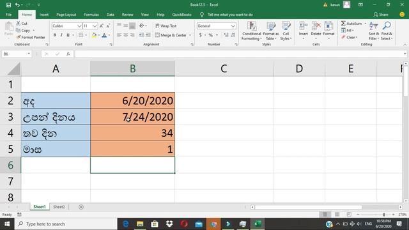The image size is (409, 230).
Task: Switch to Page Layout view icon
Action: pos(337,215)
